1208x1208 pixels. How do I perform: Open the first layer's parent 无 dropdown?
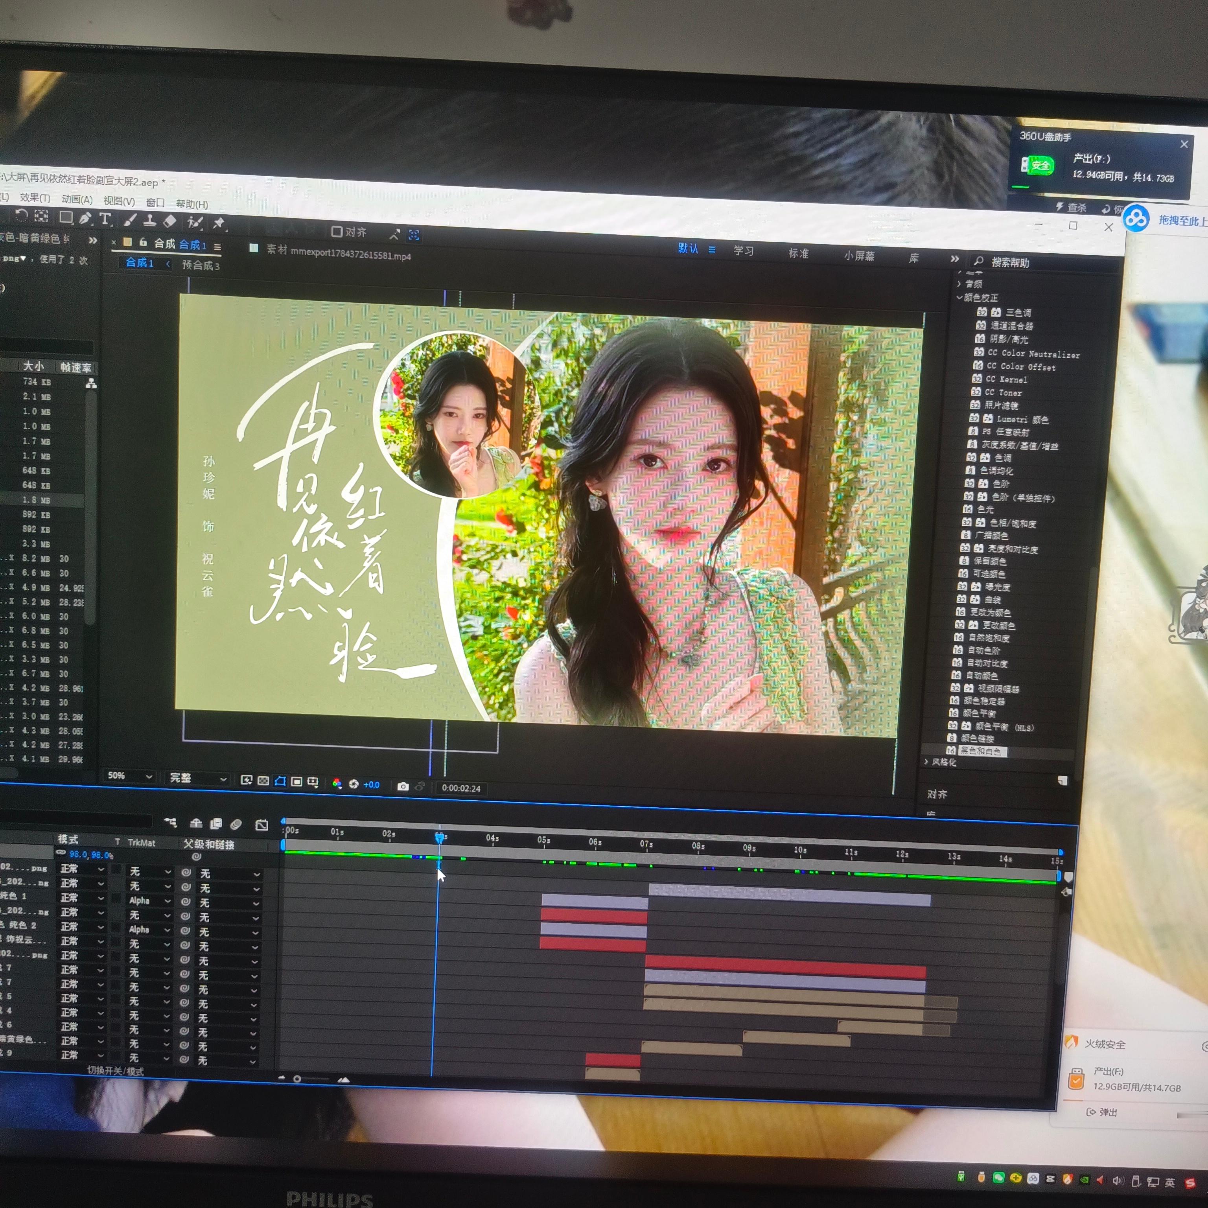click(x=230, y=874)
